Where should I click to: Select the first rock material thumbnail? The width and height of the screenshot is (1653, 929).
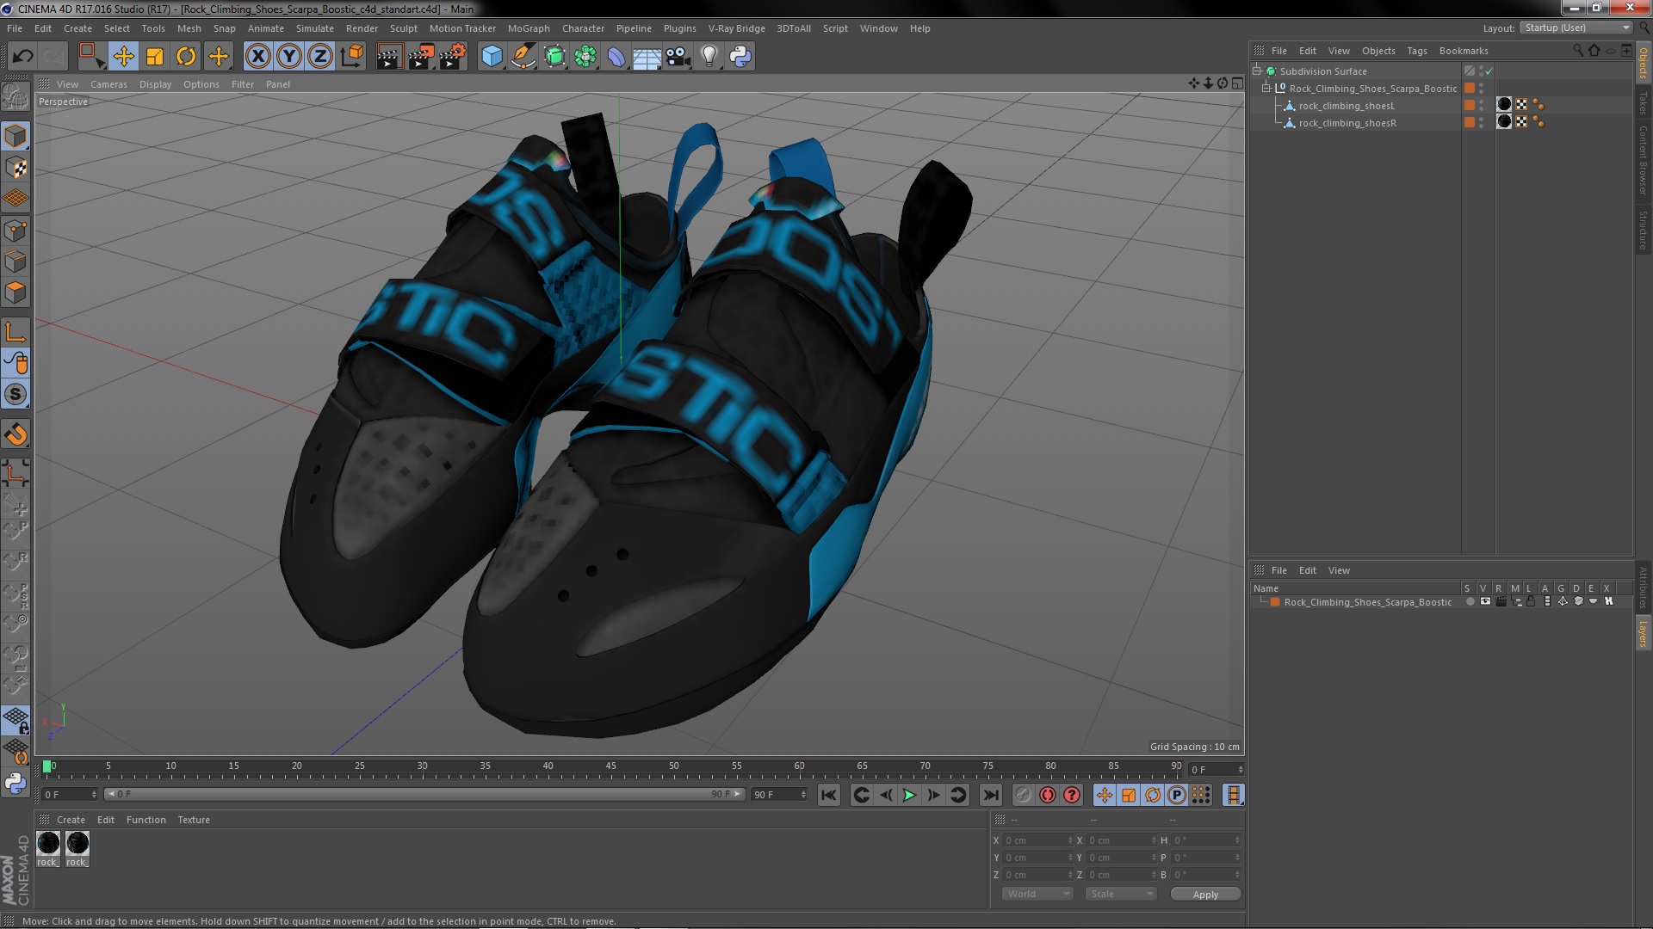tap(49, 844)
